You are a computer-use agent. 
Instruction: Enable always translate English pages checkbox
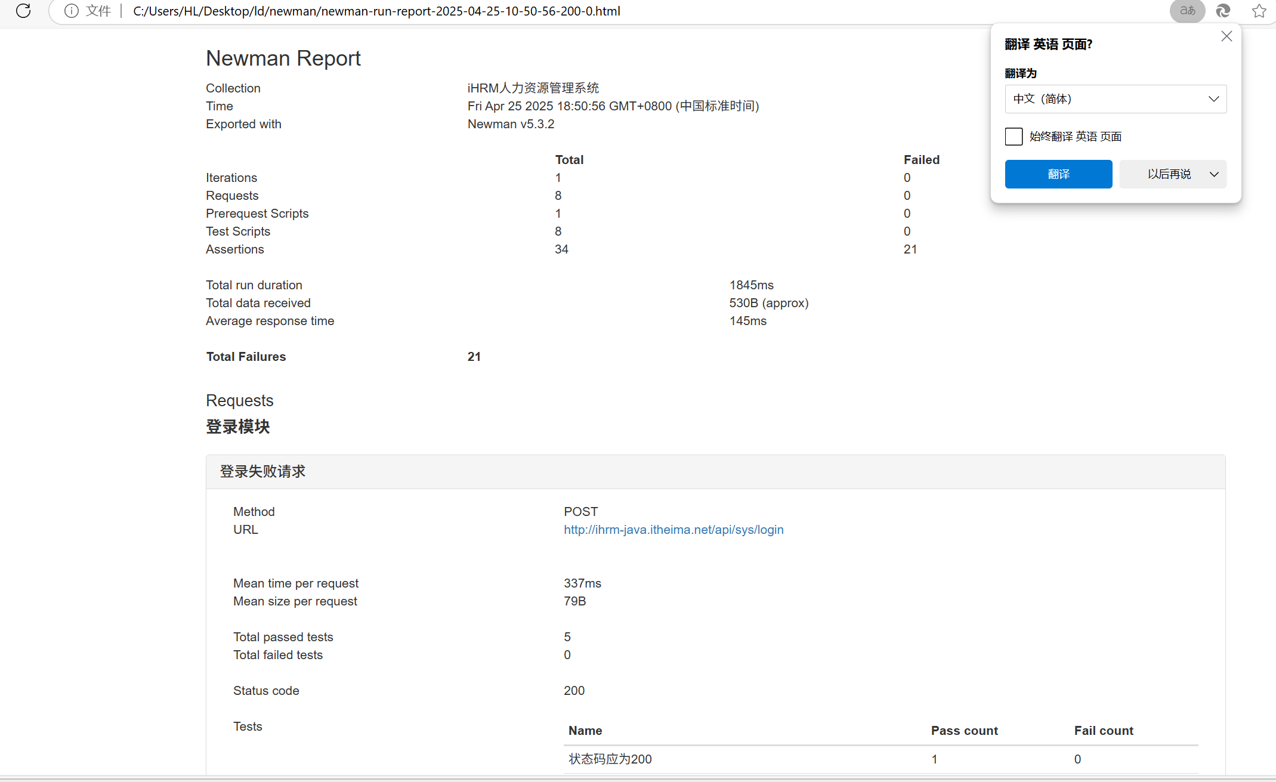point(1014,137)
